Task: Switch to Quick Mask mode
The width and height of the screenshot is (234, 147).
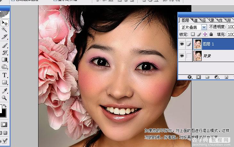Action: click(4, 124)
